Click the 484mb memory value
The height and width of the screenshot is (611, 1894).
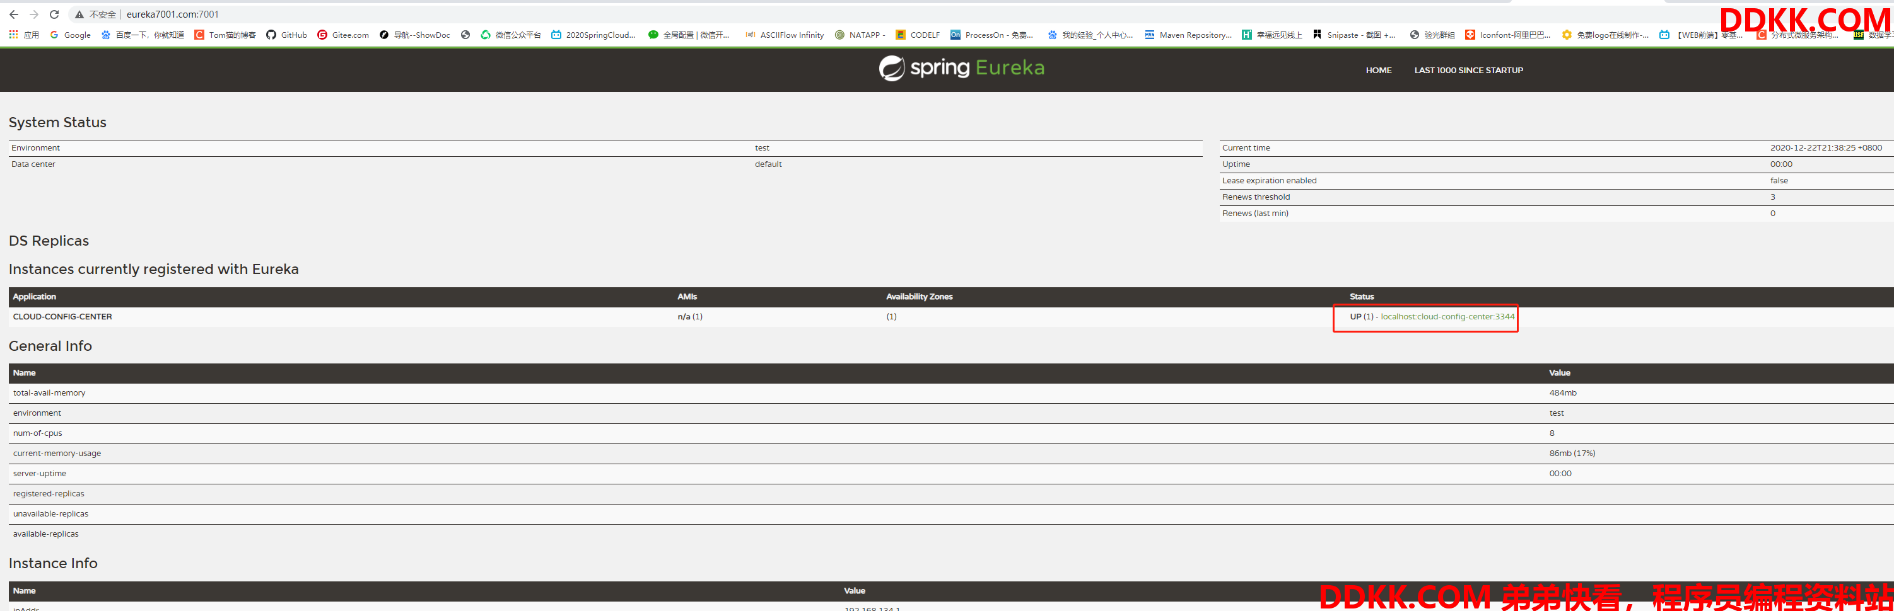coord(1562,393)
